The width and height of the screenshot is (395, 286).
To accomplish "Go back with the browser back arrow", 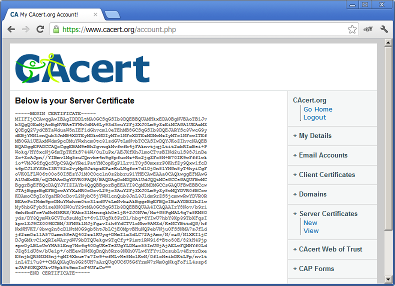I will pyautogui.click(x=11, y=29).
